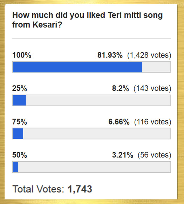Screen dimensions: 184x204
Task: Click the 116 votes count
Action: (x=152, y=122)
